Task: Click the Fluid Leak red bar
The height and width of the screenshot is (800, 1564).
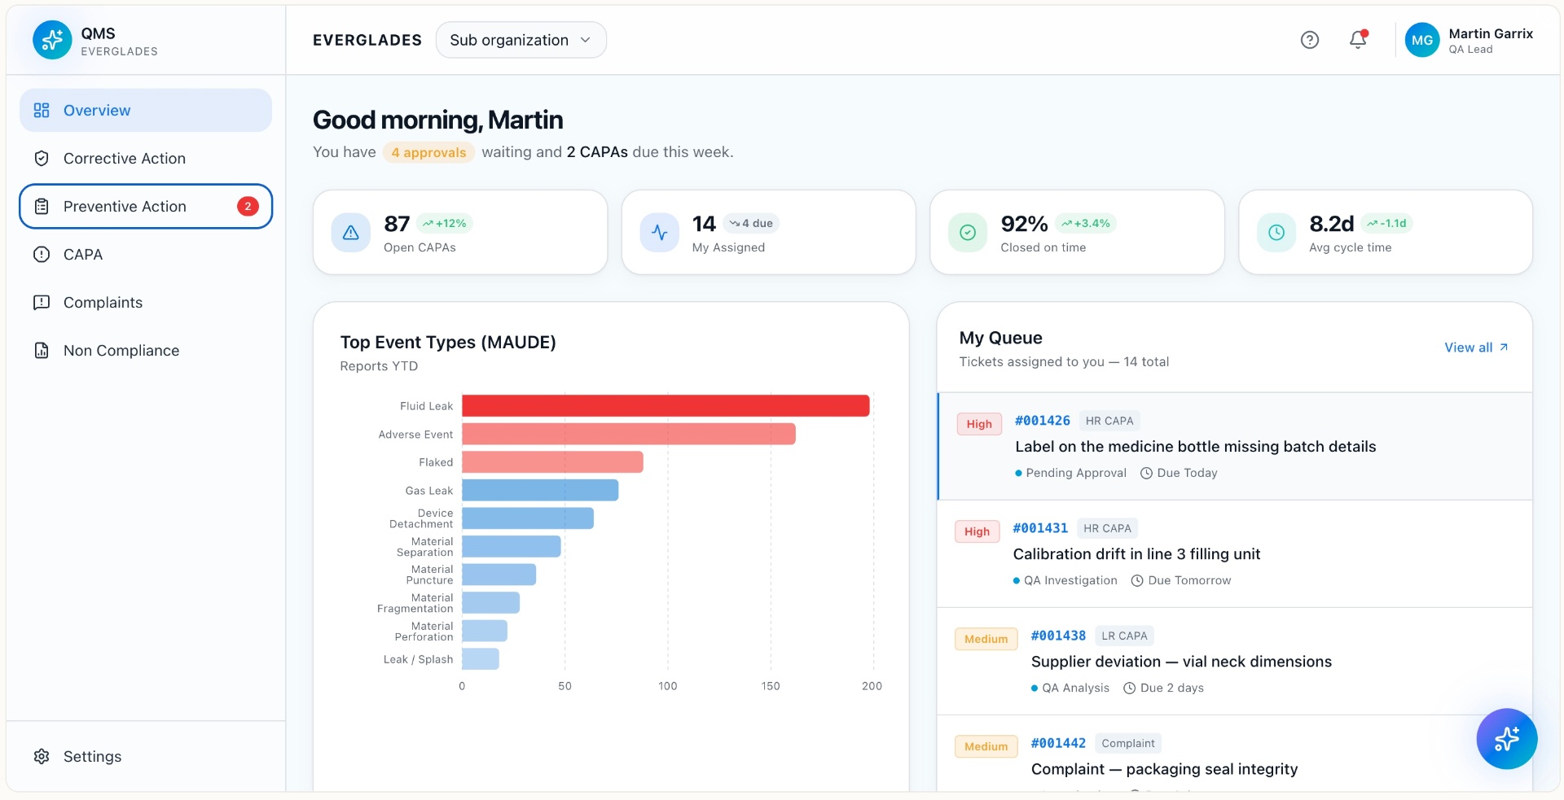Action: (x=666, y=405)
